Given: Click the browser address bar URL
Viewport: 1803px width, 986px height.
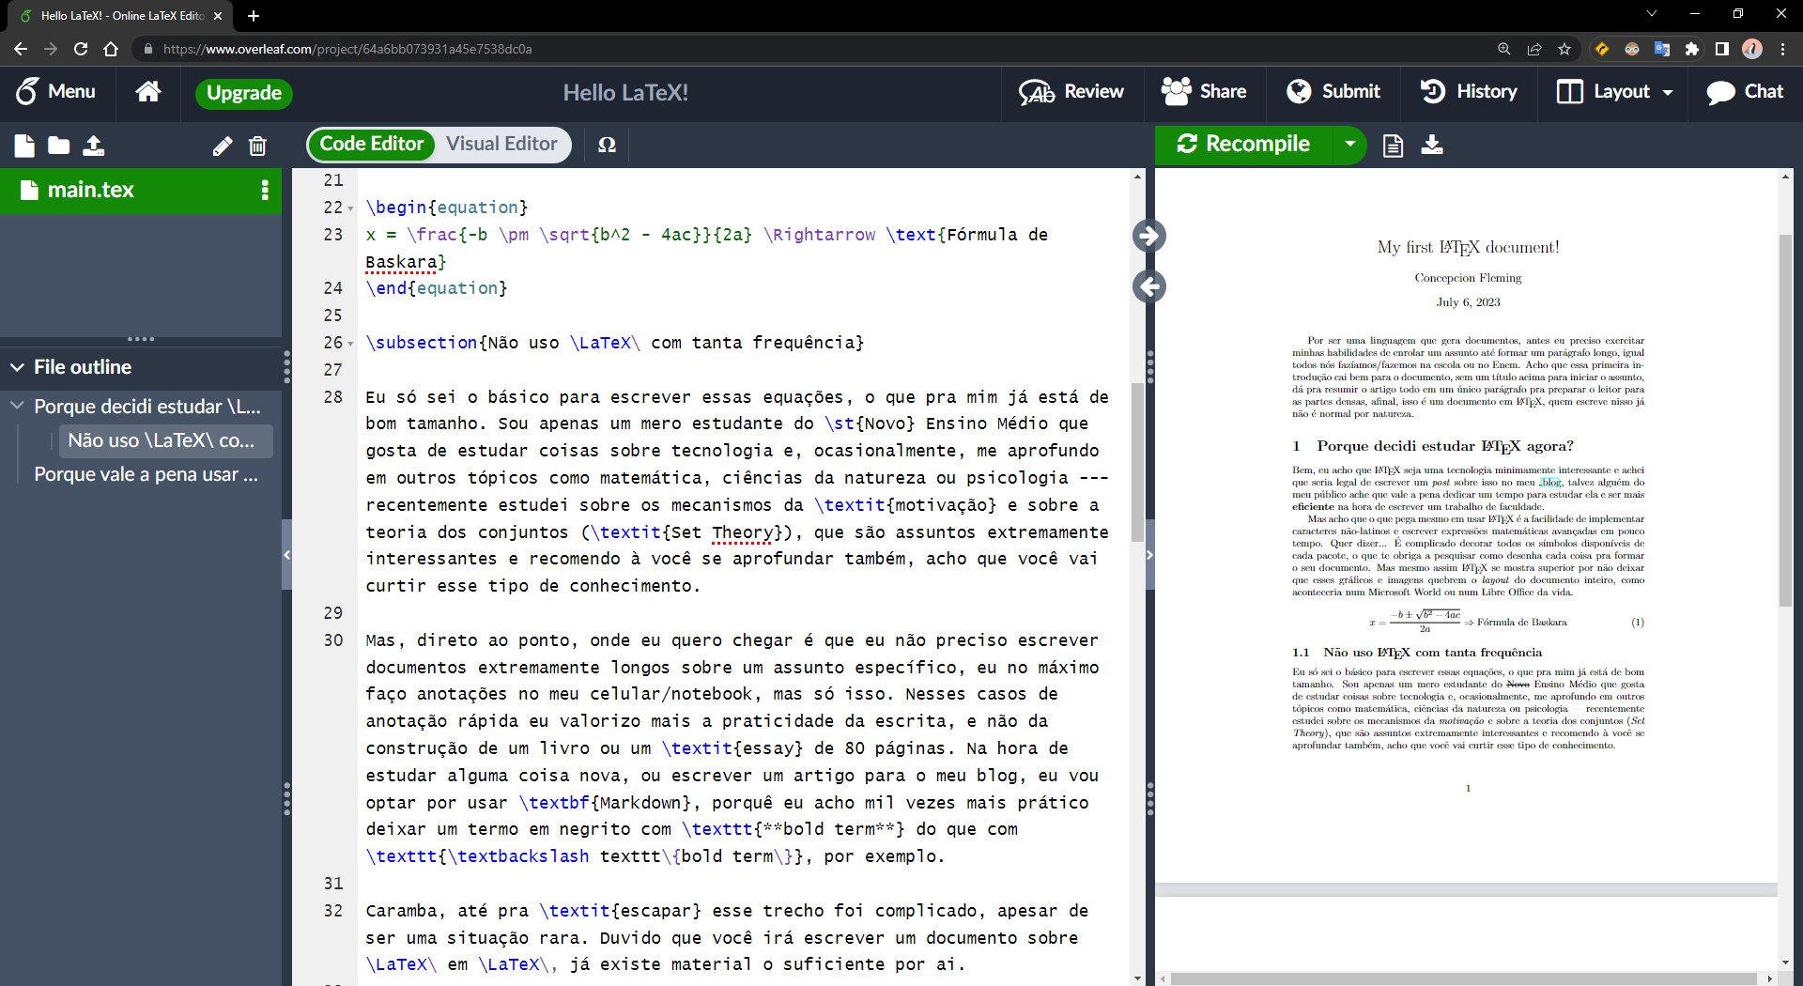Looking at the screenshot, I should coord(347,49).
